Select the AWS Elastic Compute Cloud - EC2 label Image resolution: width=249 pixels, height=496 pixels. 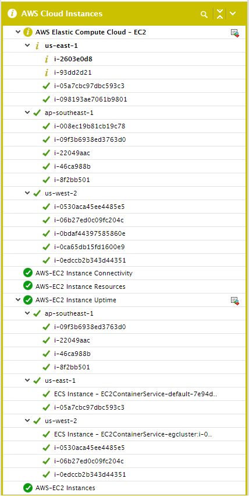point(90,32)
